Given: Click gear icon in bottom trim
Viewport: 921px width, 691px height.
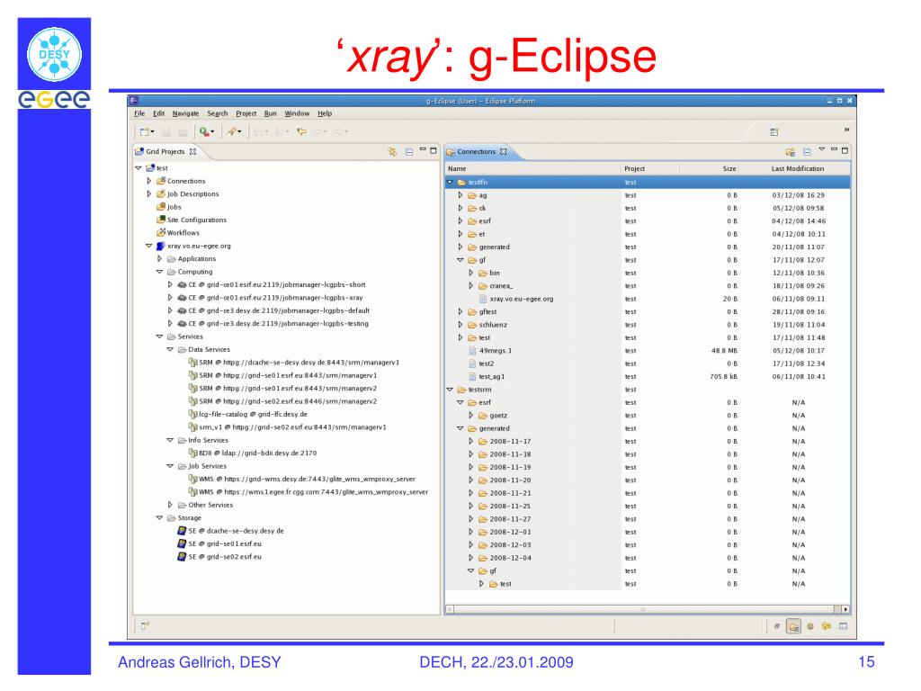Looking at the screenshot, I should tap(810, 626).
